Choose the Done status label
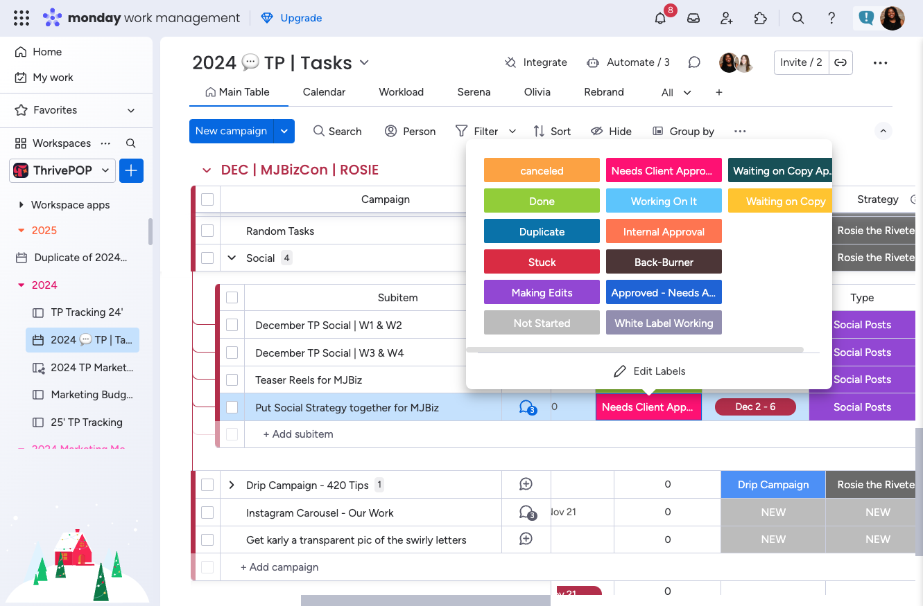 pos(542,202)
